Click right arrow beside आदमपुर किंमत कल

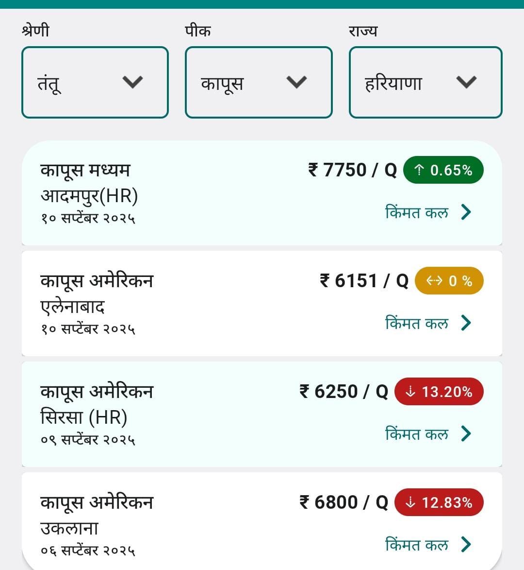(x=466, y=212)
